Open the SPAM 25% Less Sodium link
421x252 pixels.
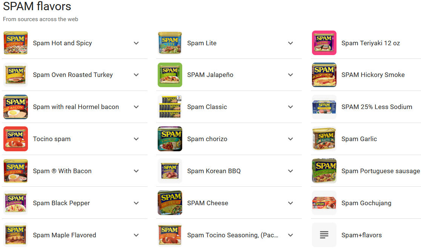[x=376, y=107]
